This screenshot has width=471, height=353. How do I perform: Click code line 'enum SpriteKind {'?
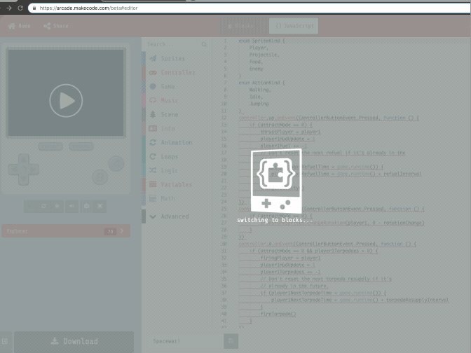tap(261, 41)
